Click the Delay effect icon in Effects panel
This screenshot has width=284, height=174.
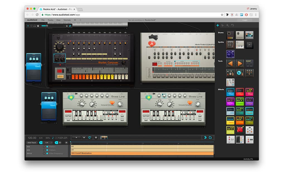[x=230, y=121]
